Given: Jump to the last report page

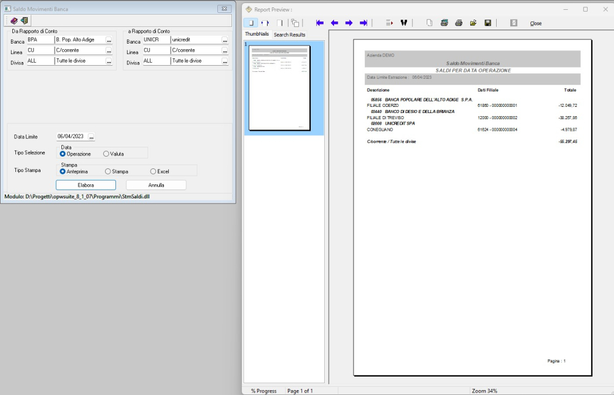Looking at the screenshot, I should point(363,23).
